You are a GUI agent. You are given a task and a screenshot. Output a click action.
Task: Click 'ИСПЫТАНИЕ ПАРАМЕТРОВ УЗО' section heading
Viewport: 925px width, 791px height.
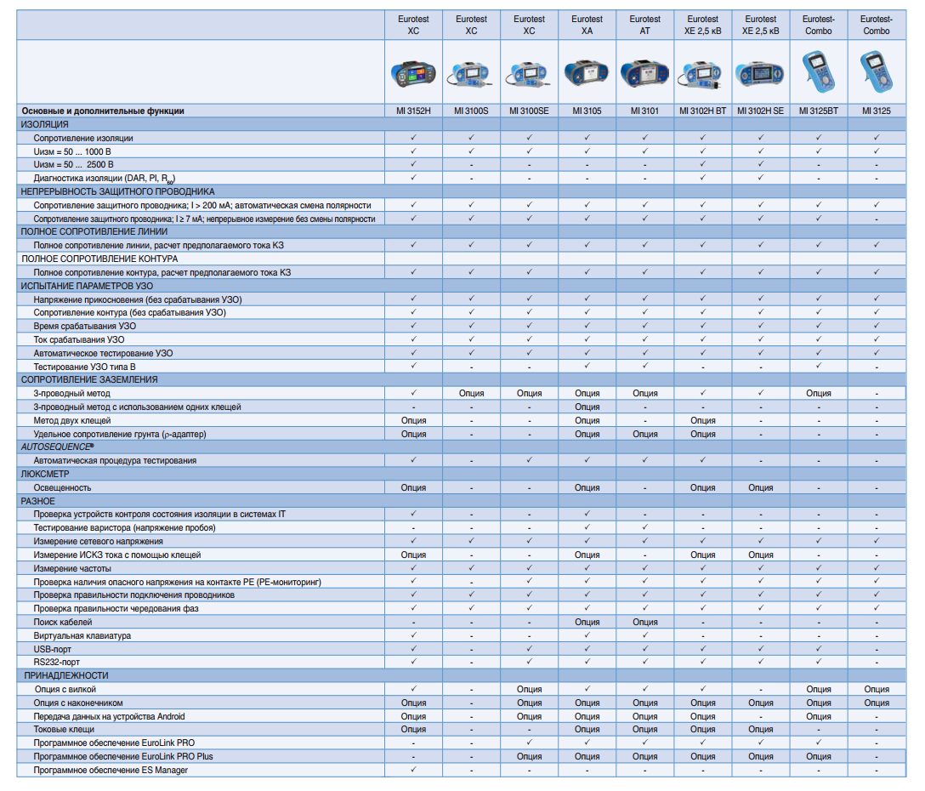[x=87, y=287]
